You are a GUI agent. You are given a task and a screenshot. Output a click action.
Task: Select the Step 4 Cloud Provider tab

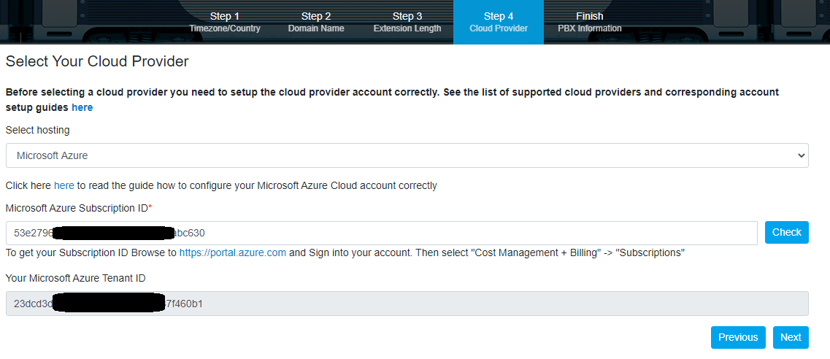tap(498, 22)
